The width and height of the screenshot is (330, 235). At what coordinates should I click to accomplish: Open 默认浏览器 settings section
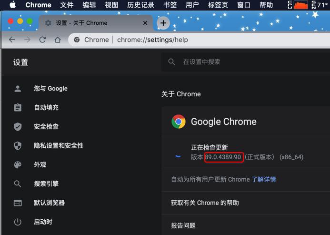point(49,203)
